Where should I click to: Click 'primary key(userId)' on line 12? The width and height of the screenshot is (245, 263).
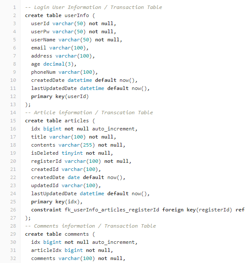pos(60,96)
